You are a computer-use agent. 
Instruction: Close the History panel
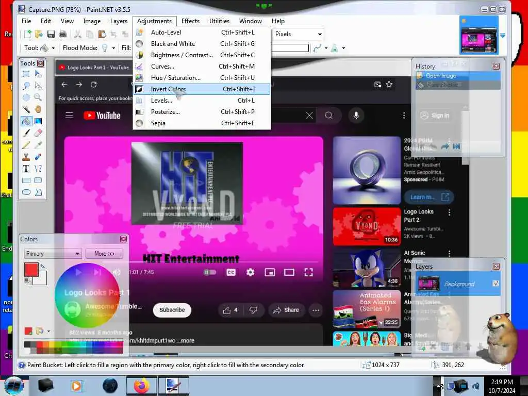pyautogui.click(x=496, y=67)
